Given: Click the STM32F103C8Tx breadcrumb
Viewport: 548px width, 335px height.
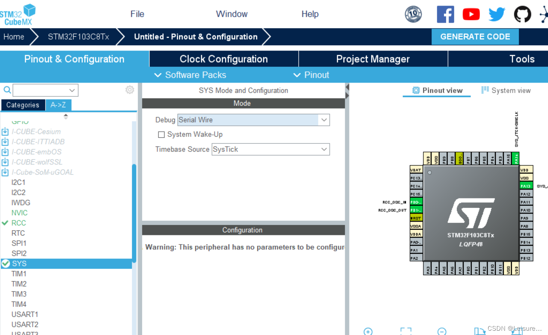Looking at the screenshot, I should coord(78,37).
